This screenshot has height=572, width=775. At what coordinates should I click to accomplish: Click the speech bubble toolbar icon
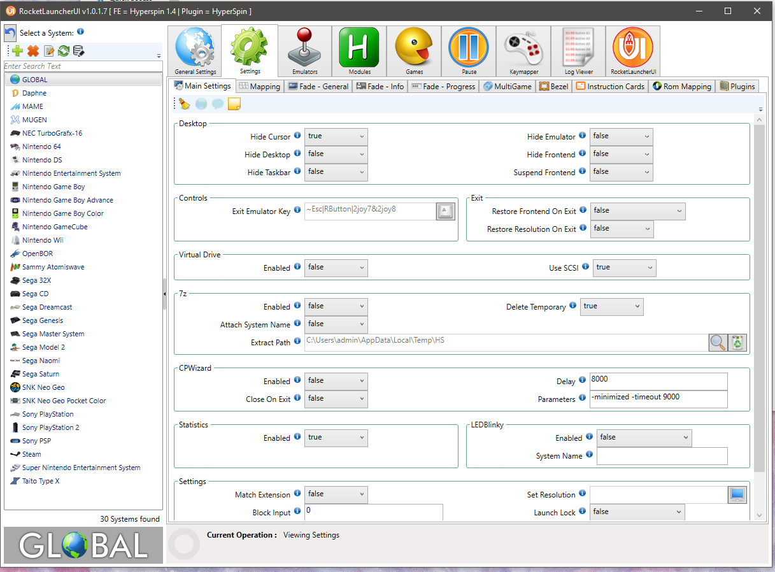click(x=218, y=104)
